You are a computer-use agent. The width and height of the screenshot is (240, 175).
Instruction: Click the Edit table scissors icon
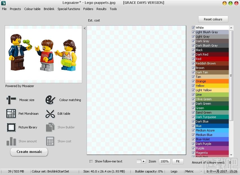click(50, 114)
